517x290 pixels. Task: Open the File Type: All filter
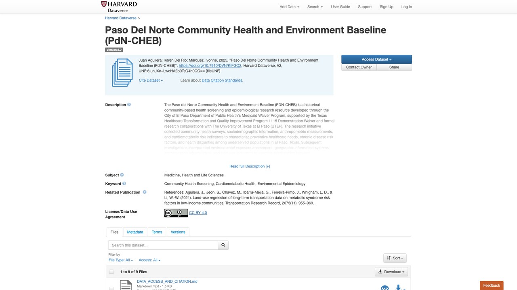[x=121, y=260]
